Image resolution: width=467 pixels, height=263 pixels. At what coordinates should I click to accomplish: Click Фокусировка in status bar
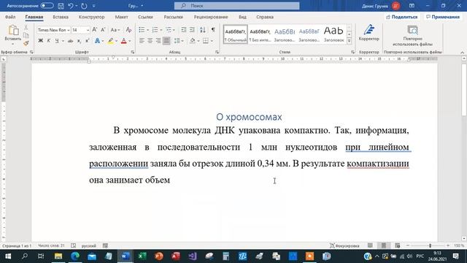[x=344, y=245]
